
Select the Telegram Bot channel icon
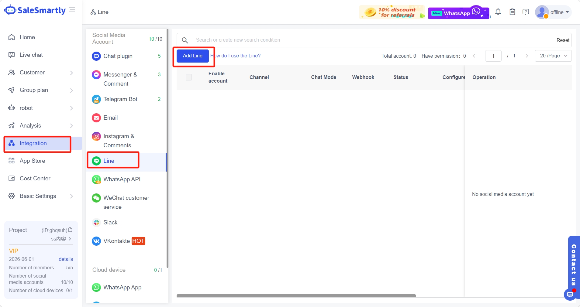[x=96, y=99]
